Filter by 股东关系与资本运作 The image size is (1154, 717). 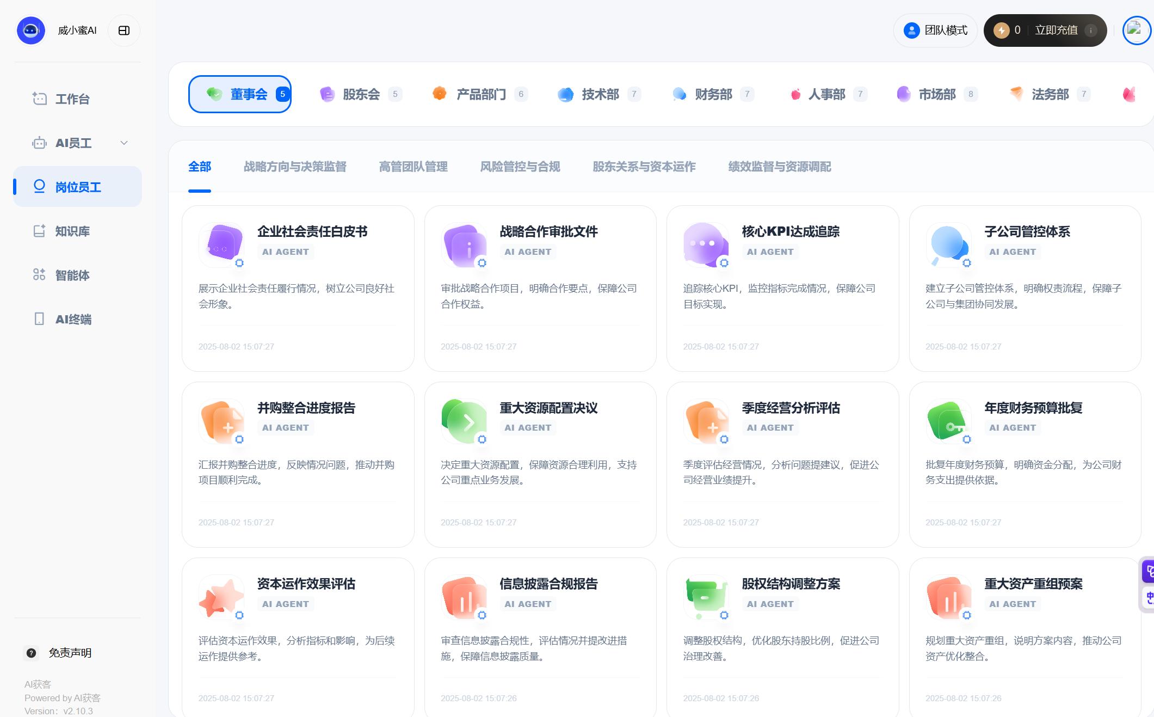coord(644,167)
